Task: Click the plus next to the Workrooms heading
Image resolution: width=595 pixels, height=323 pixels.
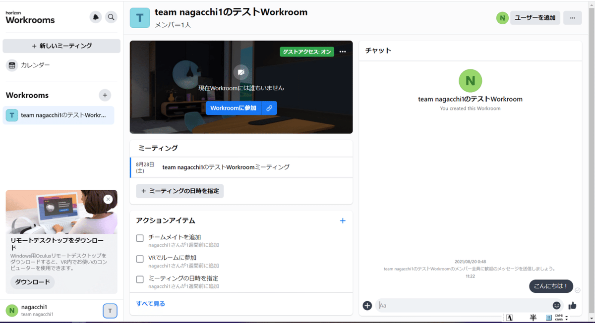Action: click(x=105, y=95)
